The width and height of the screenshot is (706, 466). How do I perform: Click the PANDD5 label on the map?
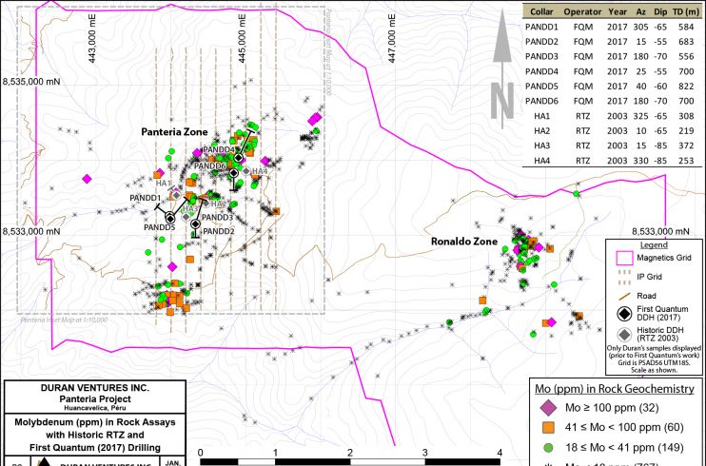(160, 228)
